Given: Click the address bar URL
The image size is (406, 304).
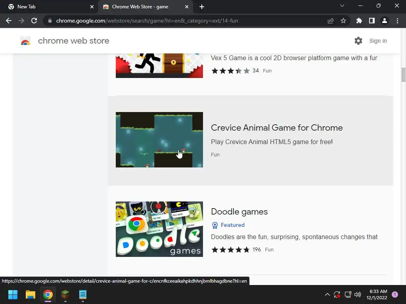Looking at the screenshot, I should pyautogui.click(x=147, y=21).
